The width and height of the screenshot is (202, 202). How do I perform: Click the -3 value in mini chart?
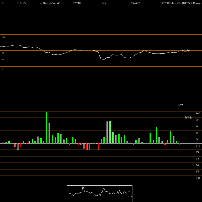pyautogui.click(x=129, y=191)
